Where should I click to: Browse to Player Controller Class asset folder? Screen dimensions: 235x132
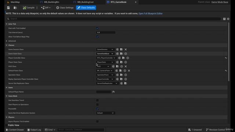coord(123,58)
